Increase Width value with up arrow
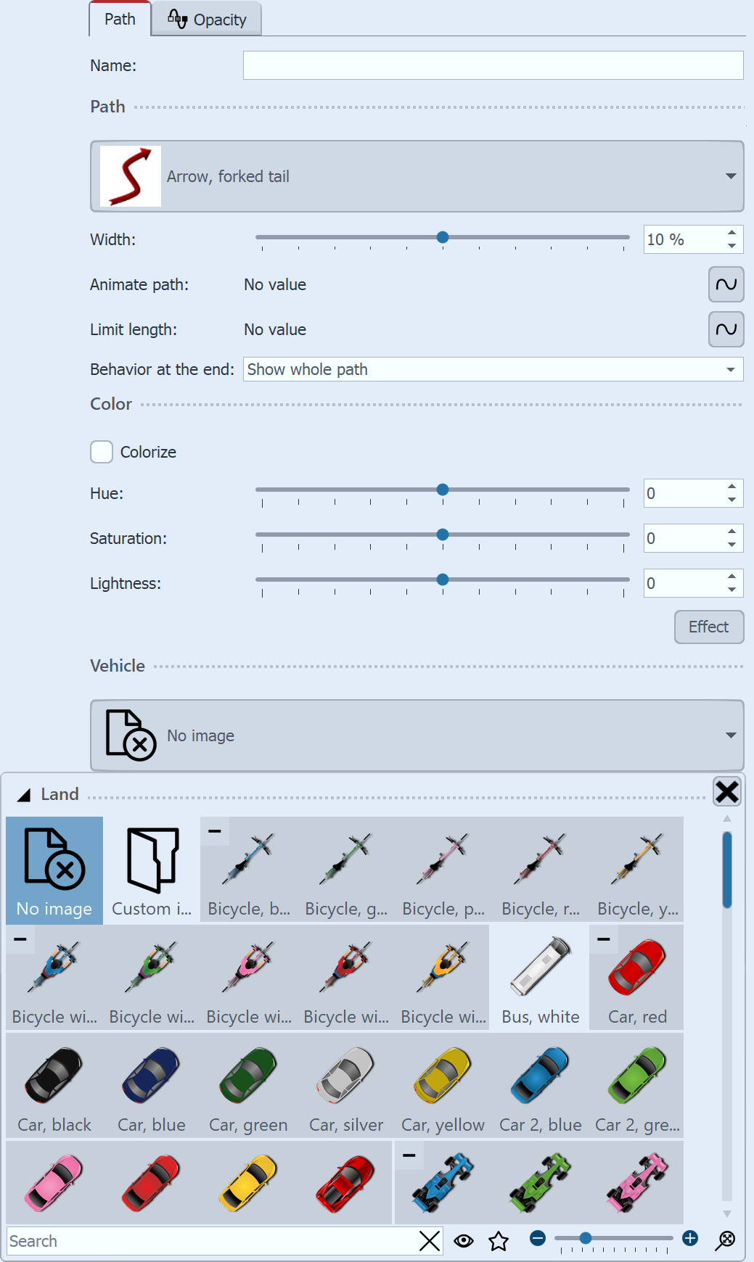The width and height of the screenshot is (754, 1262). 732,232
